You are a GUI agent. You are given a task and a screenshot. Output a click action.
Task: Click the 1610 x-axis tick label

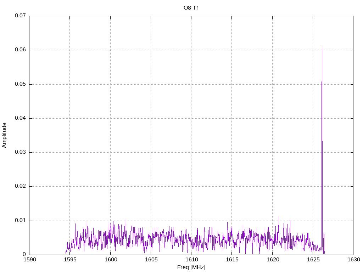[x=191, y=260]
